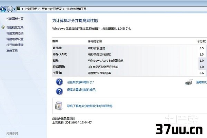The image size is (207, 138).
Task: Expand the arrow after 控制面板 breadcrumb
Action: (x=39, y=9)
